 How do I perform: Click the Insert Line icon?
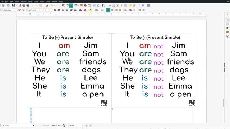(139, 5)
